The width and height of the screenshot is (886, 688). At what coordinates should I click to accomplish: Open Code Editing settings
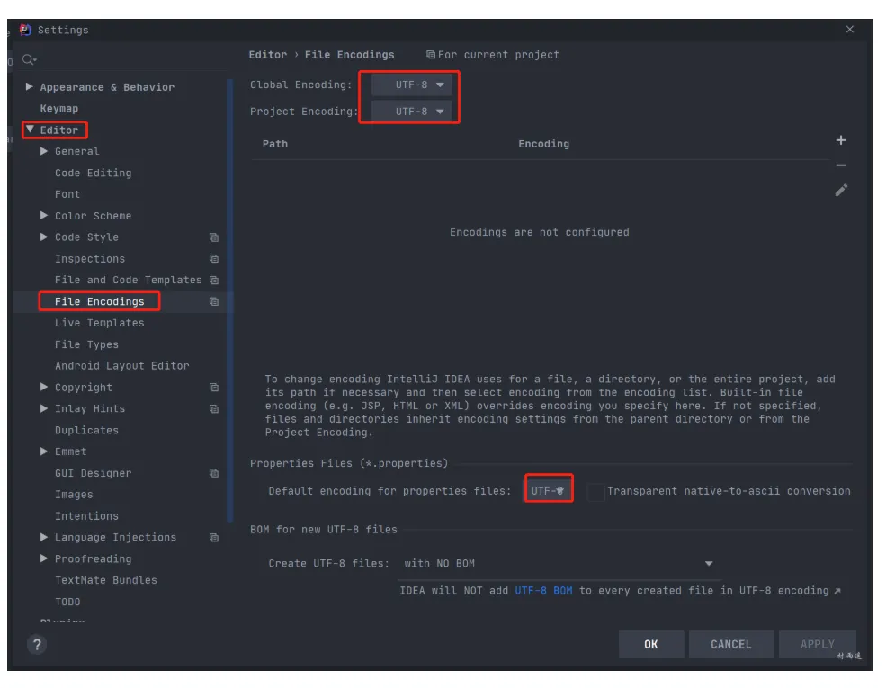pyautogui.click(x=94, y=173)
